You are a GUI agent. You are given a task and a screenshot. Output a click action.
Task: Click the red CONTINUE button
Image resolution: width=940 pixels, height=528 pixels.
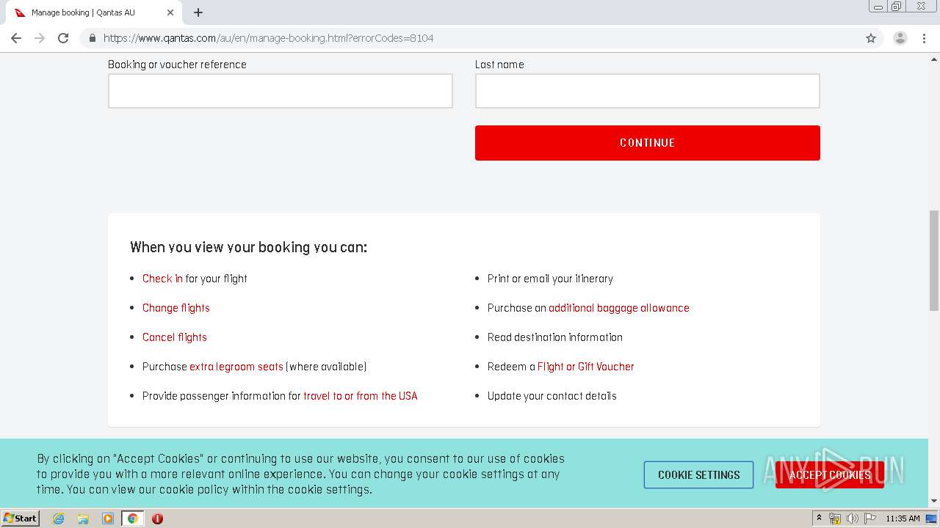point(648,143)
